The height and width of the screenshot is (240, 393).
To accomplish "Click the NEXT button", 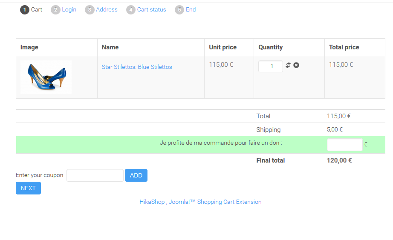I will tap(28, 188).
